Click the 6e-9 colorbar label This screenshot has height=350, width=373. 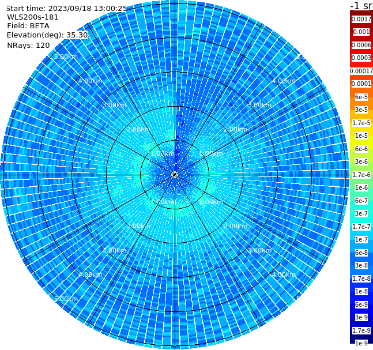(x=361, y=304)
